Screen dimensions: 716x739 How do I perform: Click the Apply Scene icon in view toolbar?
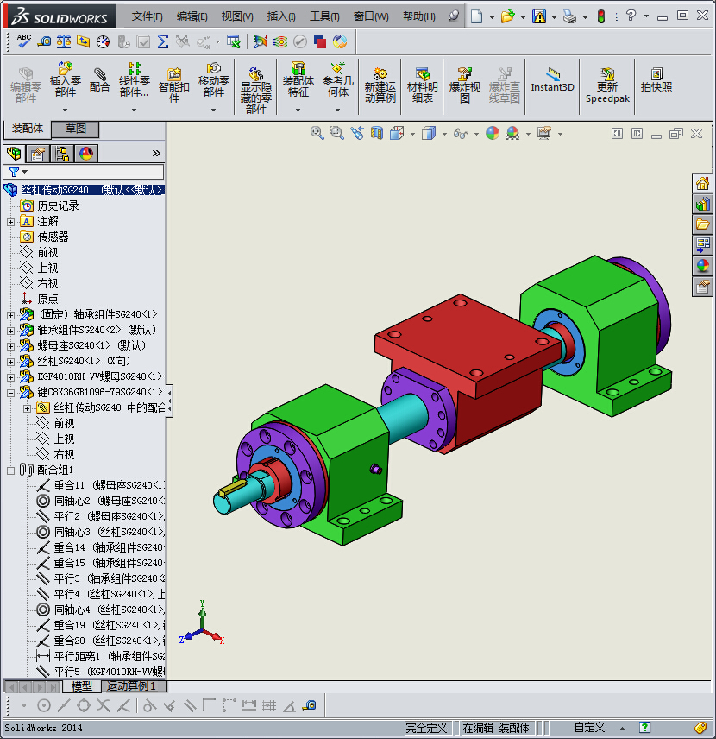[512, 133]
